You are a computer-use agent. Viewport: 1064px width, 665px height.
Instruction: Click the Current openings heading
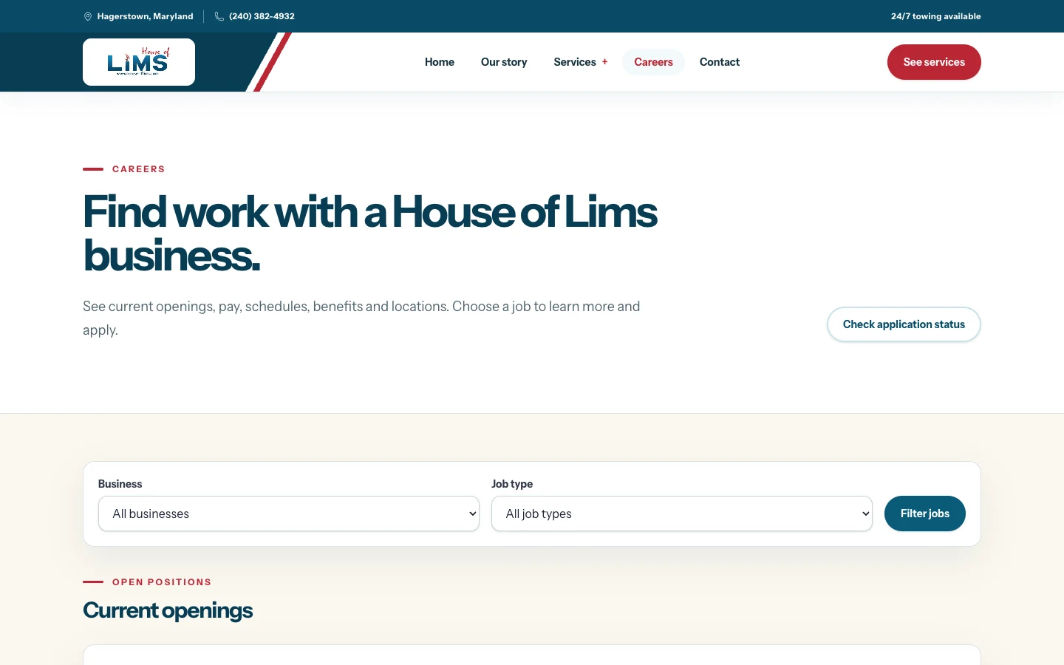[168, 610]
